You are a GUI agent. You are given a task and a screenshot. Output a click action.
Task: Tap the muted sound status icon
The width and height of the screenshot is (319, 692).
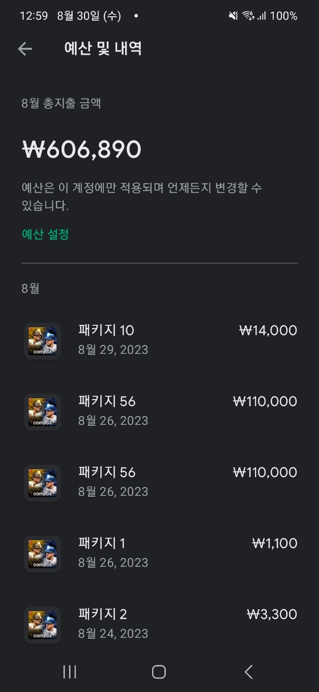233,16
